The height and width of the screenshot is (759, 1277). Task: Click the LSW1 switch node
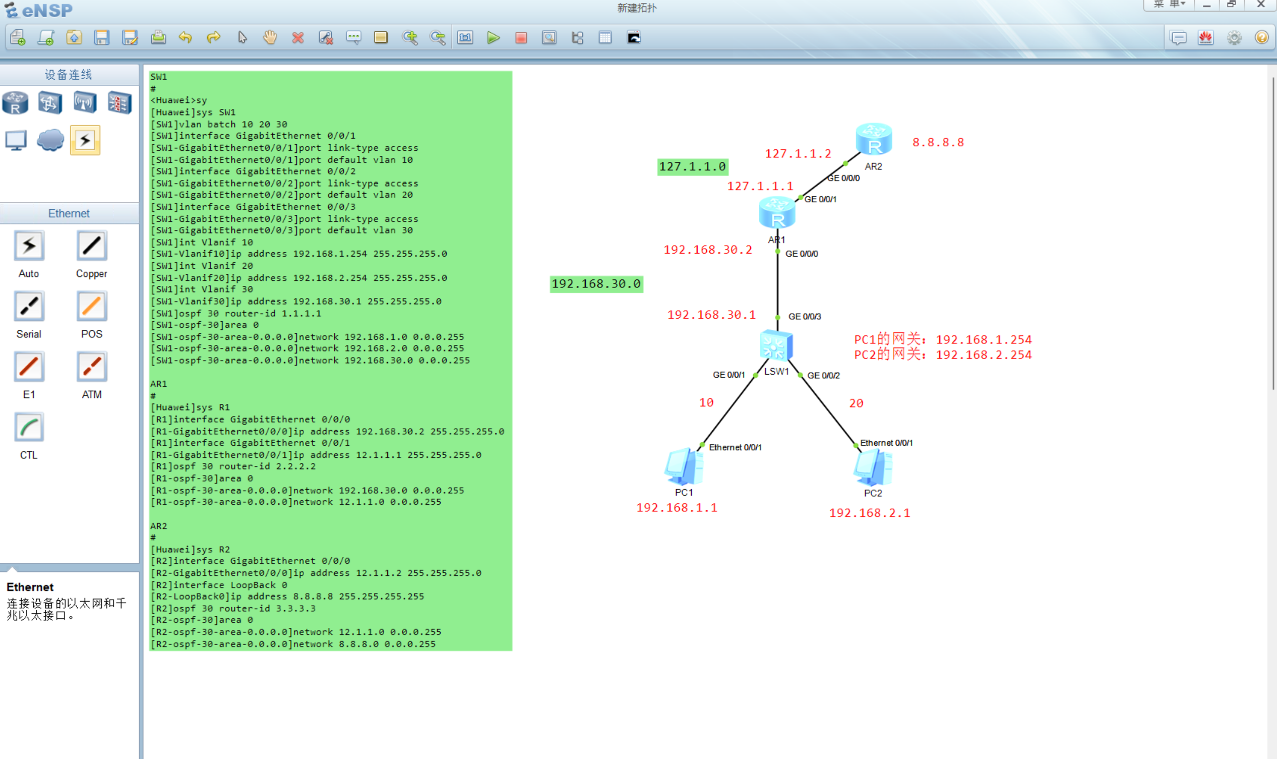(776, 346)
